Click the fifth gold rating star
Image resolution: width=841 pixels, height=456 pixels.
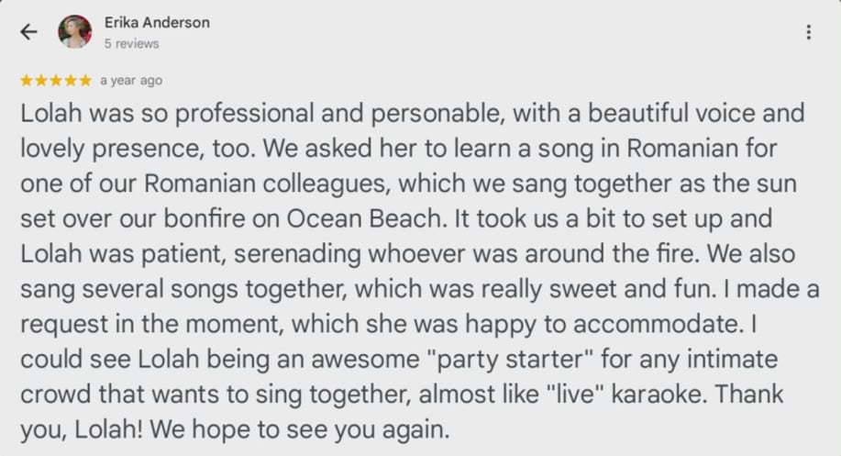click(84, 81)
